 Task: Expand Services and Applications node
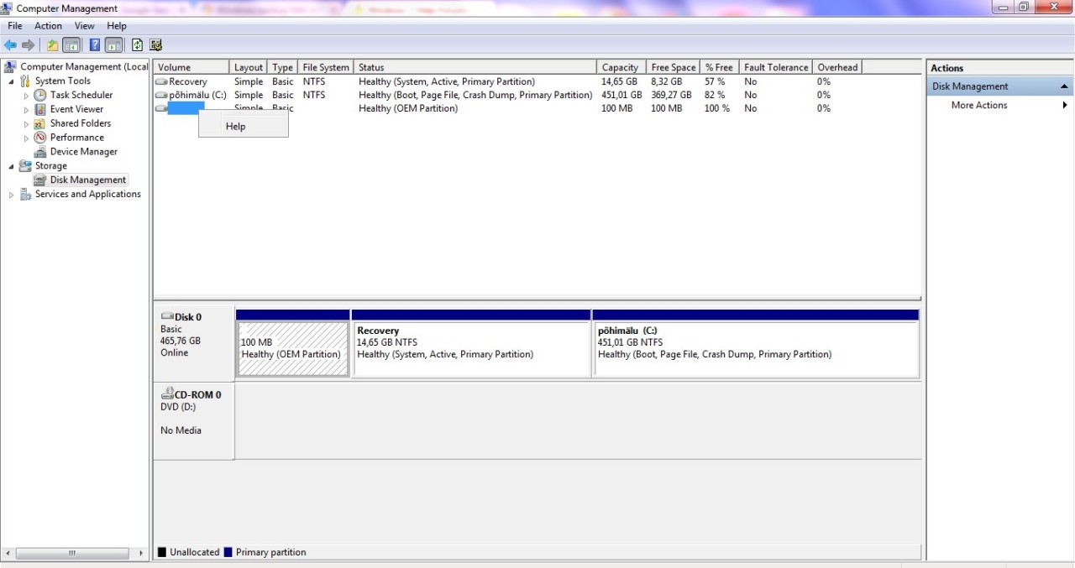pyautogui.click(x=12, y=195)
